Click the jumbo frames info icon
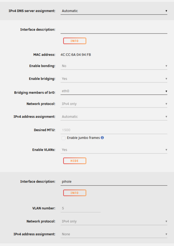 pos(102,138)
